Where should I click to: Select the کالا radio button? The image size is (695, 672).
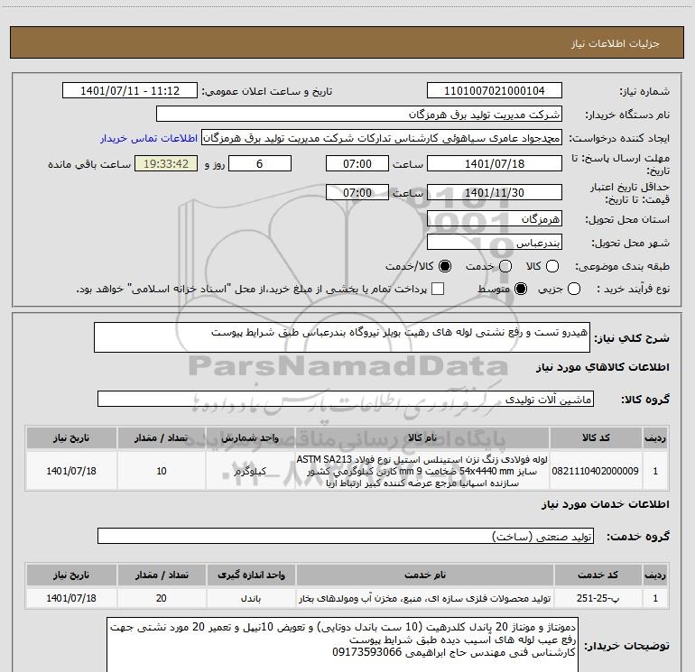(552, 266)
